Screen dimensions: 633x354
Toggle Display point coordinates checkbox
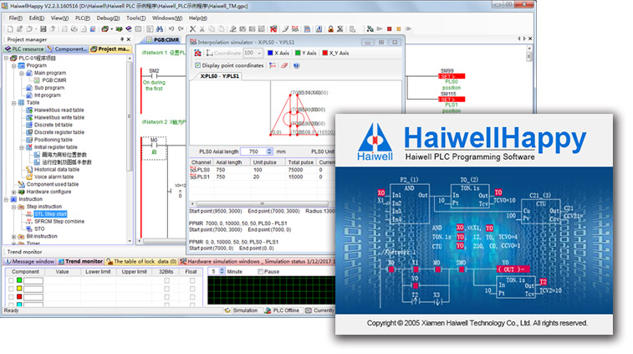(x=197, y=64)
